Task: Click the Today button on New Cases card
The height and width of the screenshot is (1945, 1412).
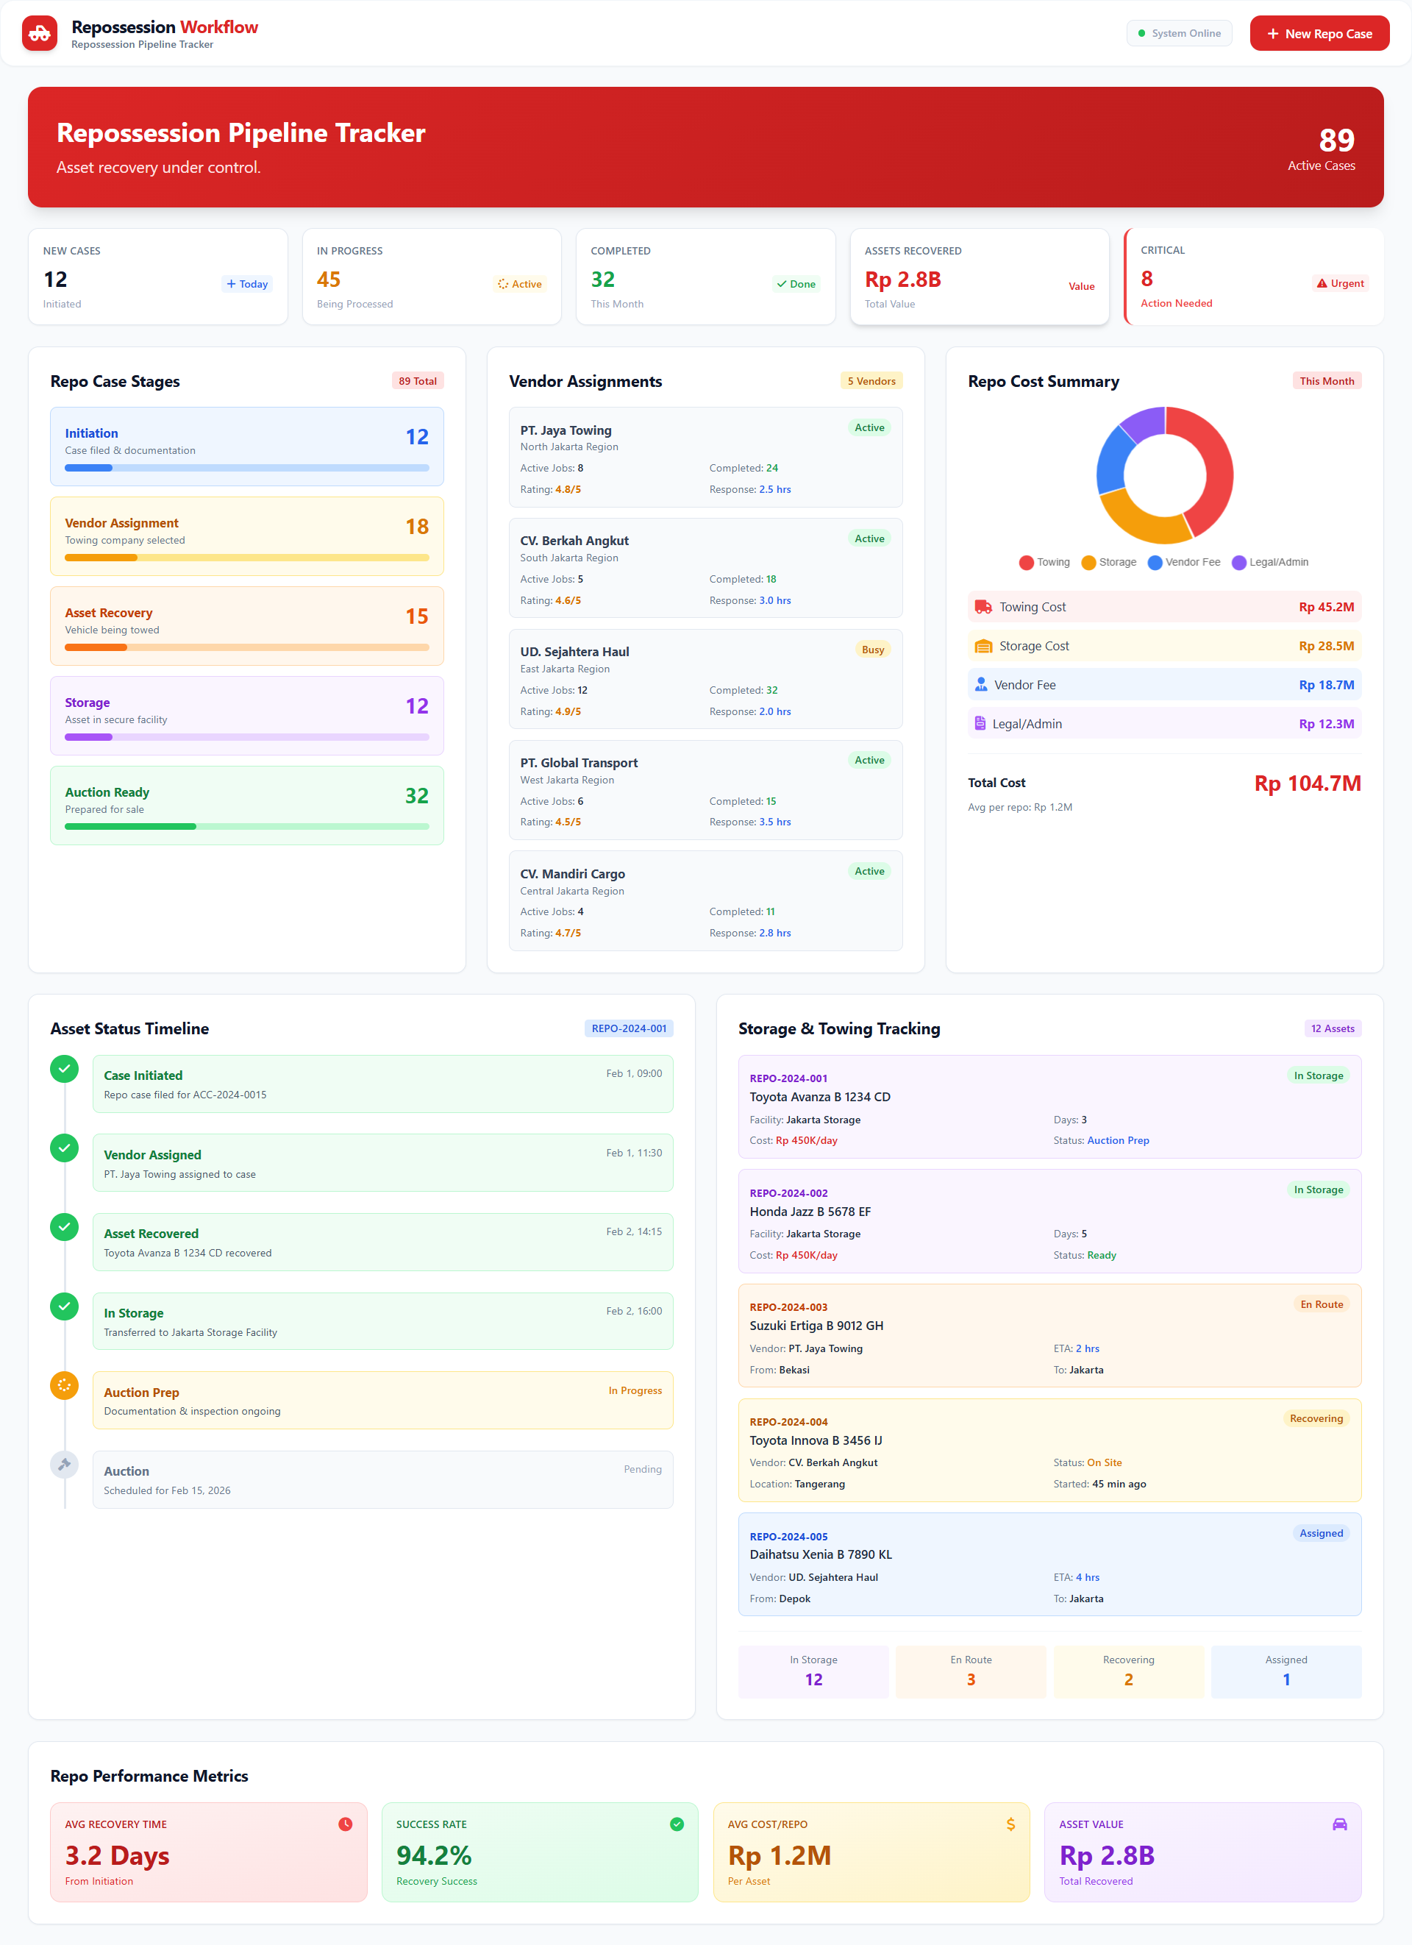Action: (247, 283)
